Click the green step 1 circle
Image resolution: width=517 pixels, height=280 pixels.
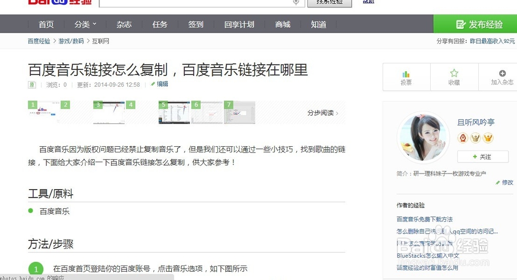click(x=36, y=269)
